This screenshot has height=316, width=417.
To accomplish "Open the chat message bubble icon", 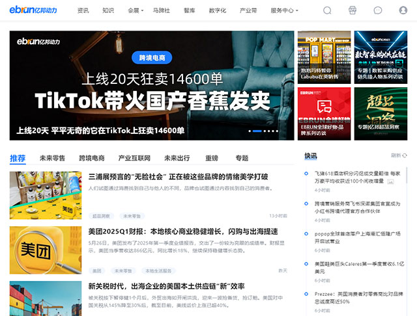I will [378, 10].
